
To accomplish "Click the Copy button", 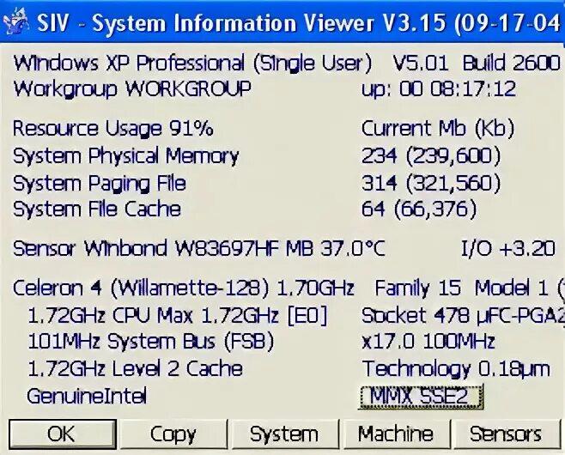I will [x=173, y=434].
